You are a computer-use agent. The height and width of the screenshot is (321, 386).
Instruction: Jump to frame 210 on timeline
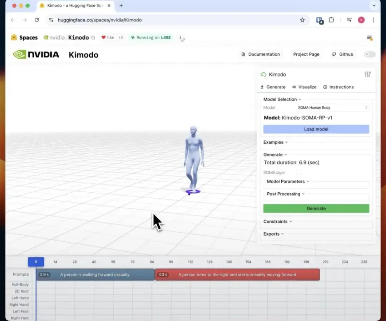click(x=326, y=262)
